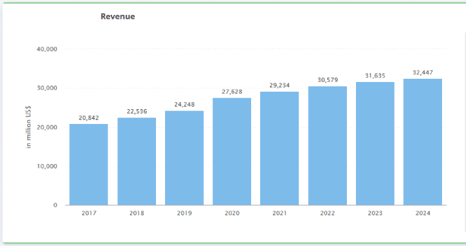The width and height of the screenshot is (466, 246).
Task: Click the 2018 revenue bar
Action: pos(137,161)
